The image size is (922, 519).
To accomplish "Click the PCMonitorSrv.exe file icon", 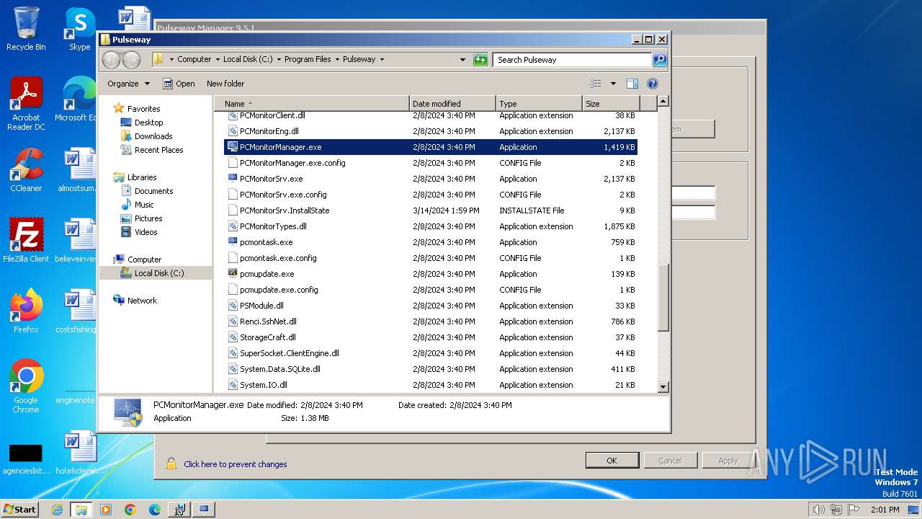I will pos(233,178).
